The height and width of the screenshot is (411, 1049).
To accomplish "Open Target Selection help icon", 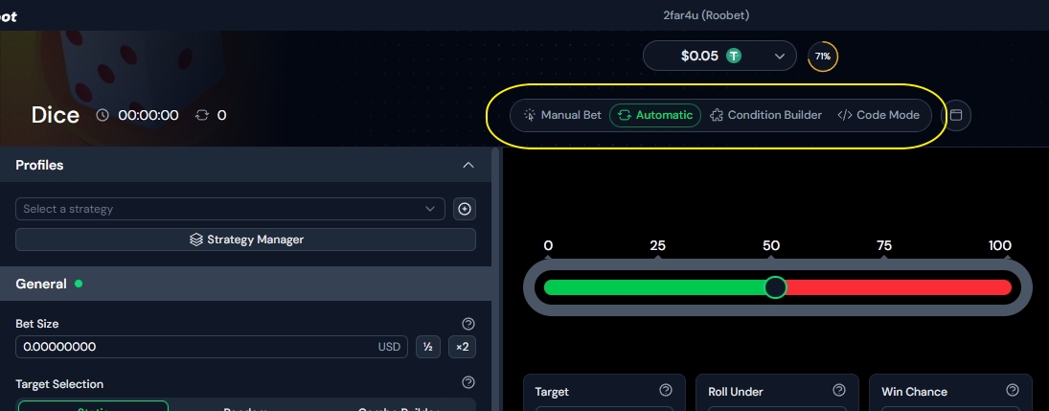I will pyautogui.click(x=468, y=382).
